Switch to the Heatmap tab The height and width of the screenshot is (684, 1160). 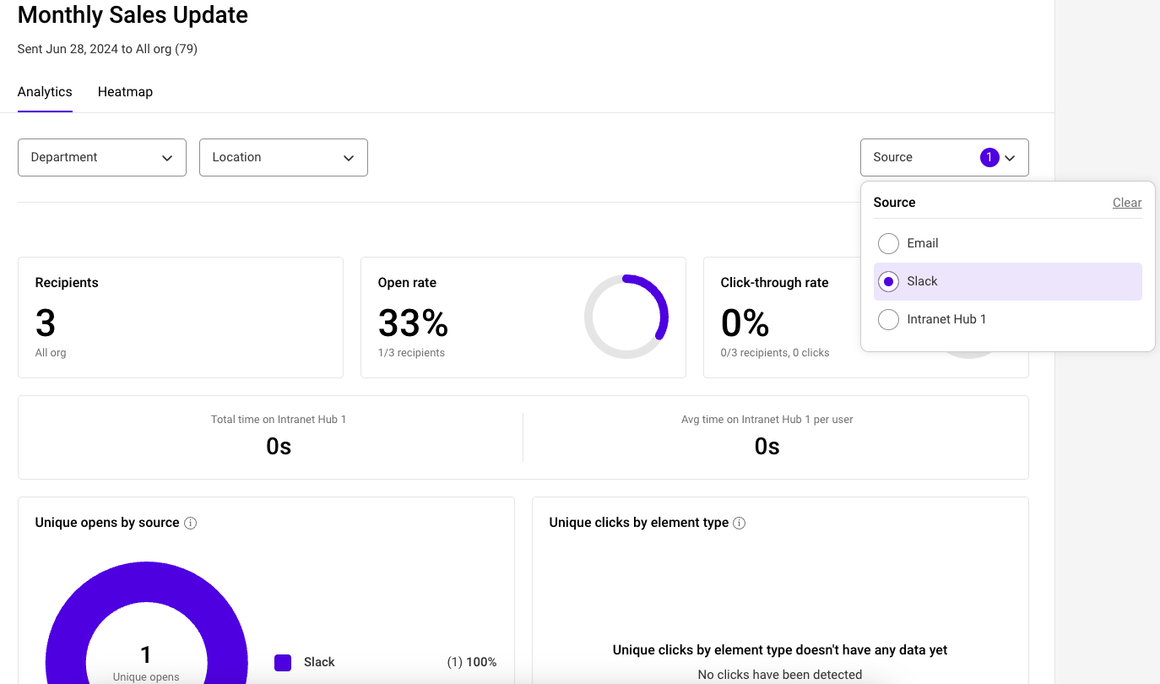[125, 92]
